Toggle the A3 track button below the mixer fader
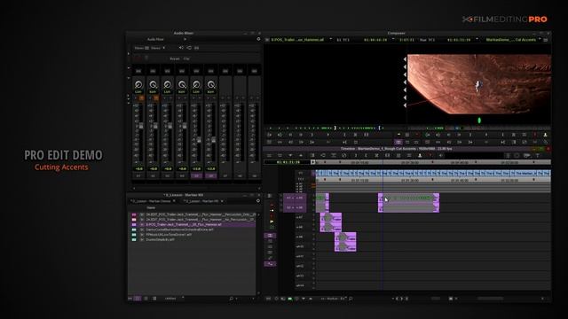 [168, 175]
